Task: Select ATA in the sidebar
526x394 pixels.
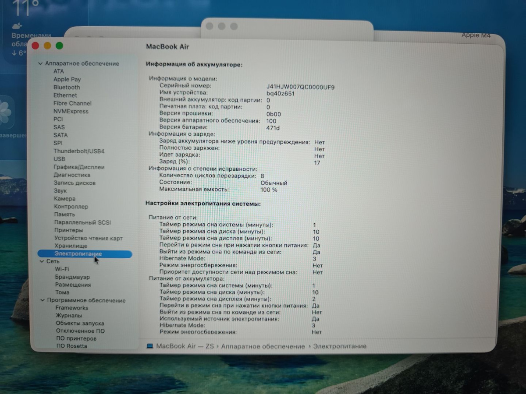Action: coord(59,71)
